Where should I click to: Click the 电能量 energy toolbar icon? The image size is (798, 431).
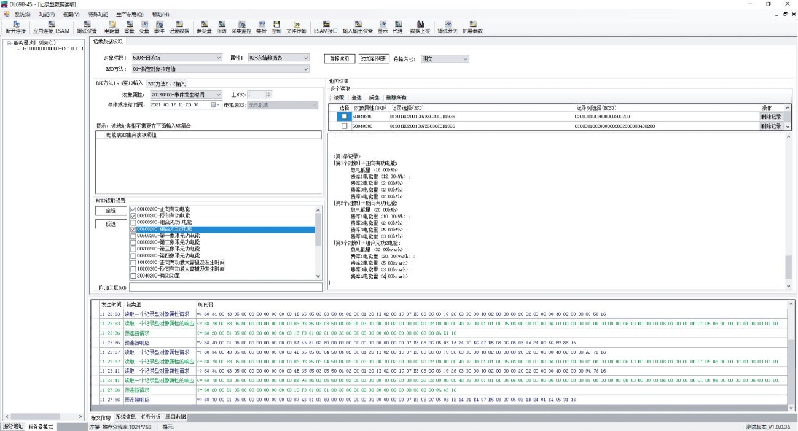112,27
